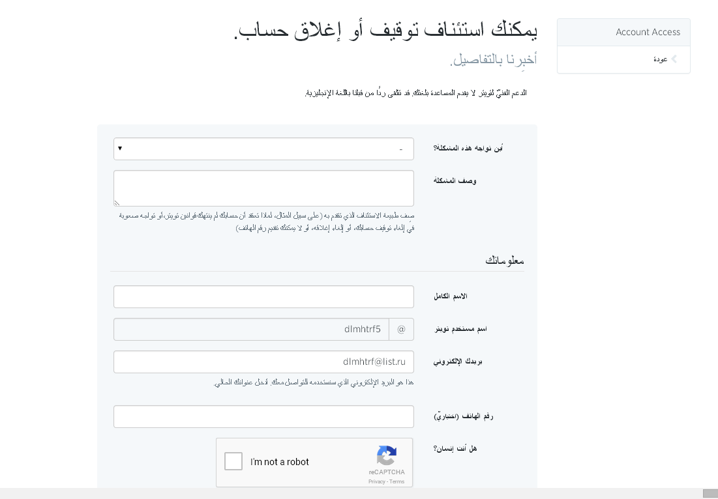Click the "الاسم الكامل" field label
This screenshot has width=718, height=499.
point(451,296)
